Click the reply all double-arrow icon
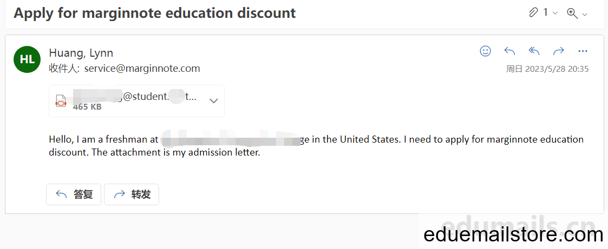Screen dimensions: 608x249 534,51
